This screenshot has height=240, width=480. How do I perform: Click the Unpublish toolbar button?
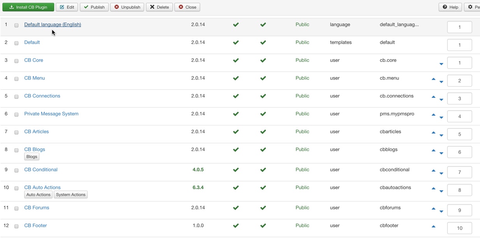click(x=127, y=7)
